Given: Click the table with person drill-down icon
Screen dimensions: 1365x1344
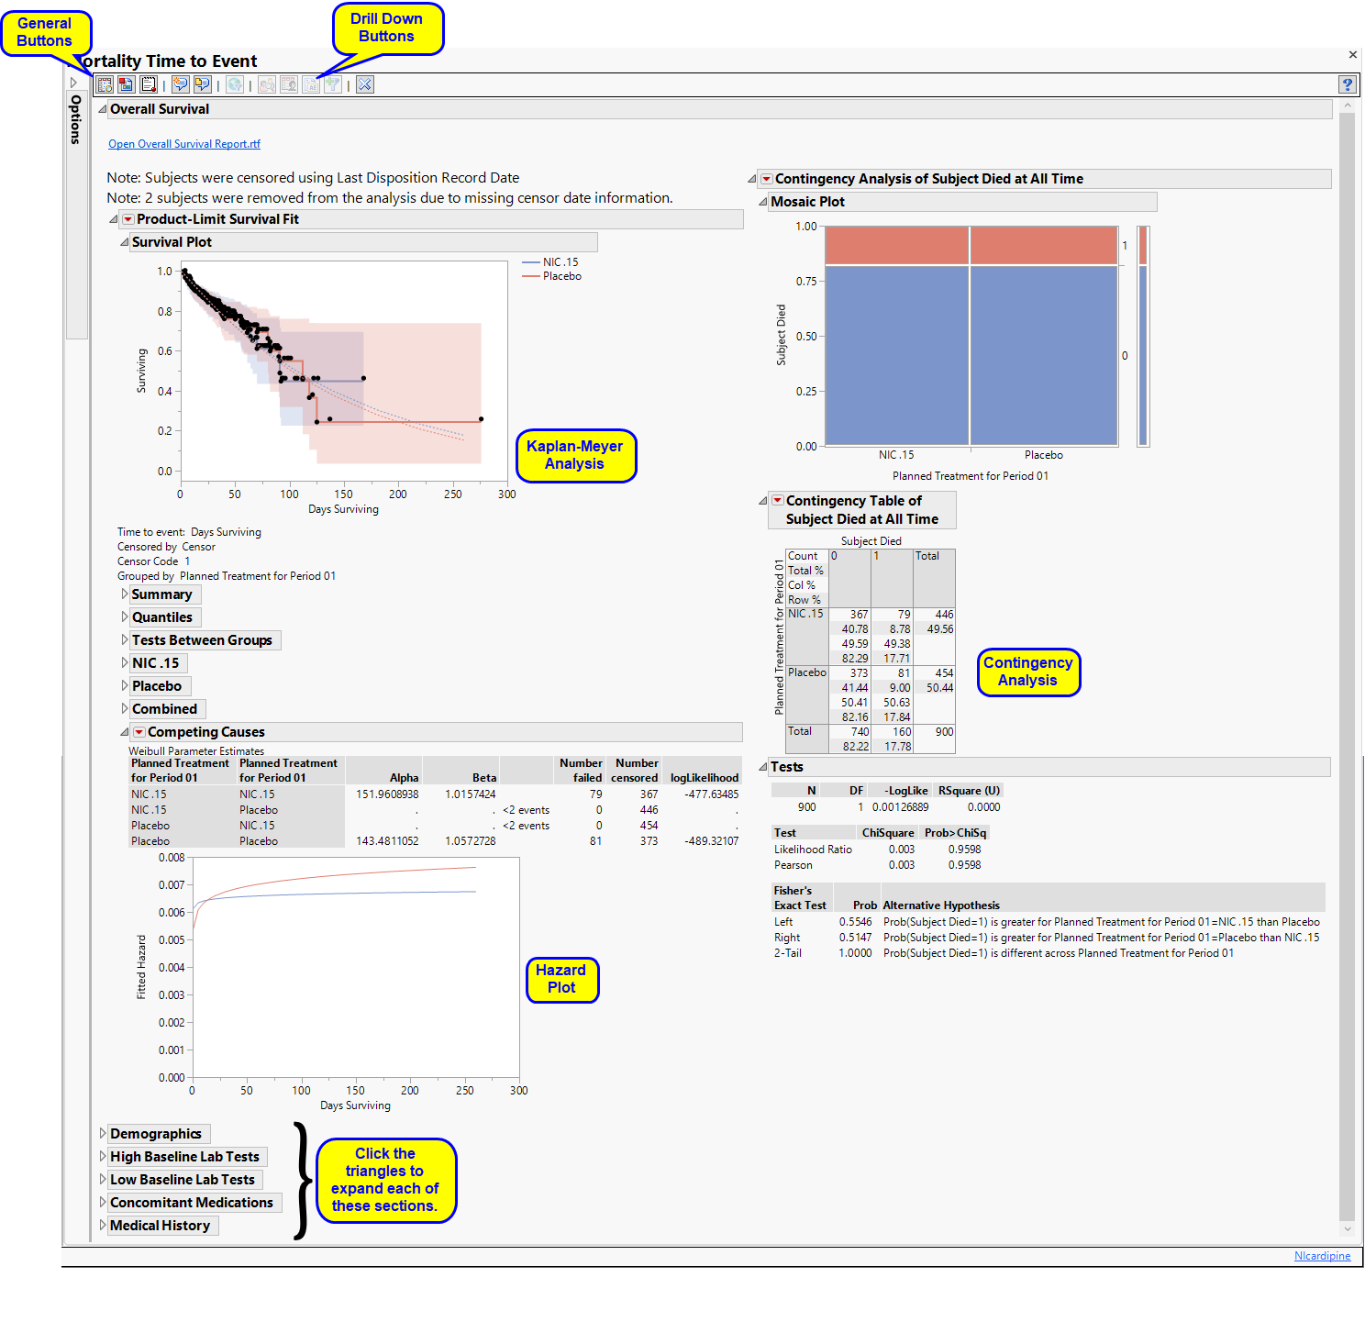Looking at the screenshot, I should (x=289, y=84).
